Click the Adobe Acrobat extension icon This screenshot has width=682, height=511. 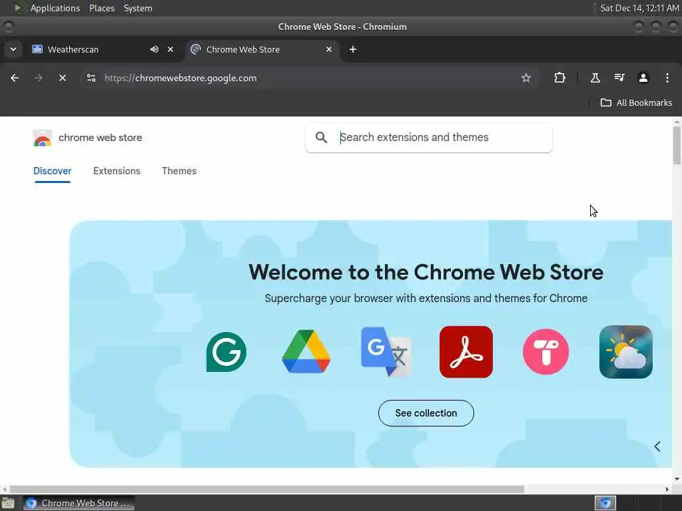coord(466,352)
